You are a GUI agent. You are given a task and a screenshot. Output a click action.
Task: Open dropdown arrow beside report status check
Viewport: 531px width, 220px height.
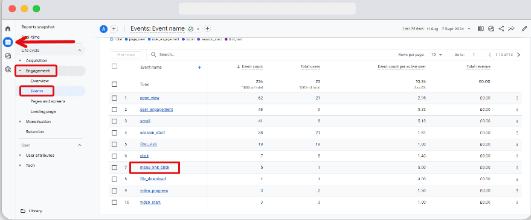click(x=198, y=29)
